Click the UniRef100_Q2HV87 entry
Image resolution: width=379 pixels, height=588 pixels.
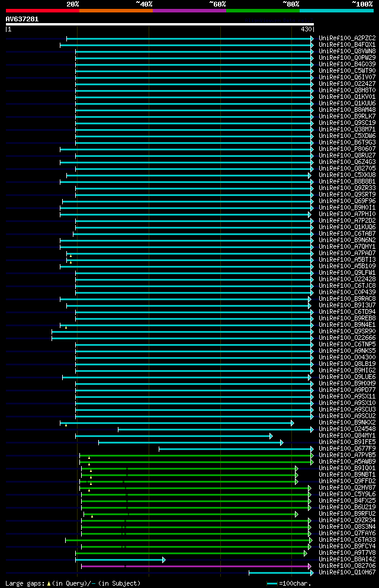(x=347, y=488)
